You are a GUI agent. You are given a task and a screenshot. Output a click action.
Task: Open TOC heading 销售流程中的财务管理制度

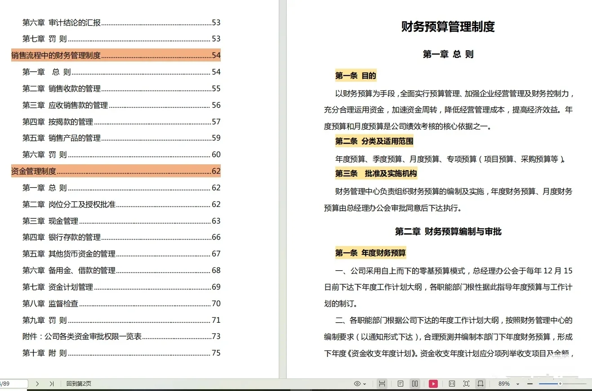116,55
